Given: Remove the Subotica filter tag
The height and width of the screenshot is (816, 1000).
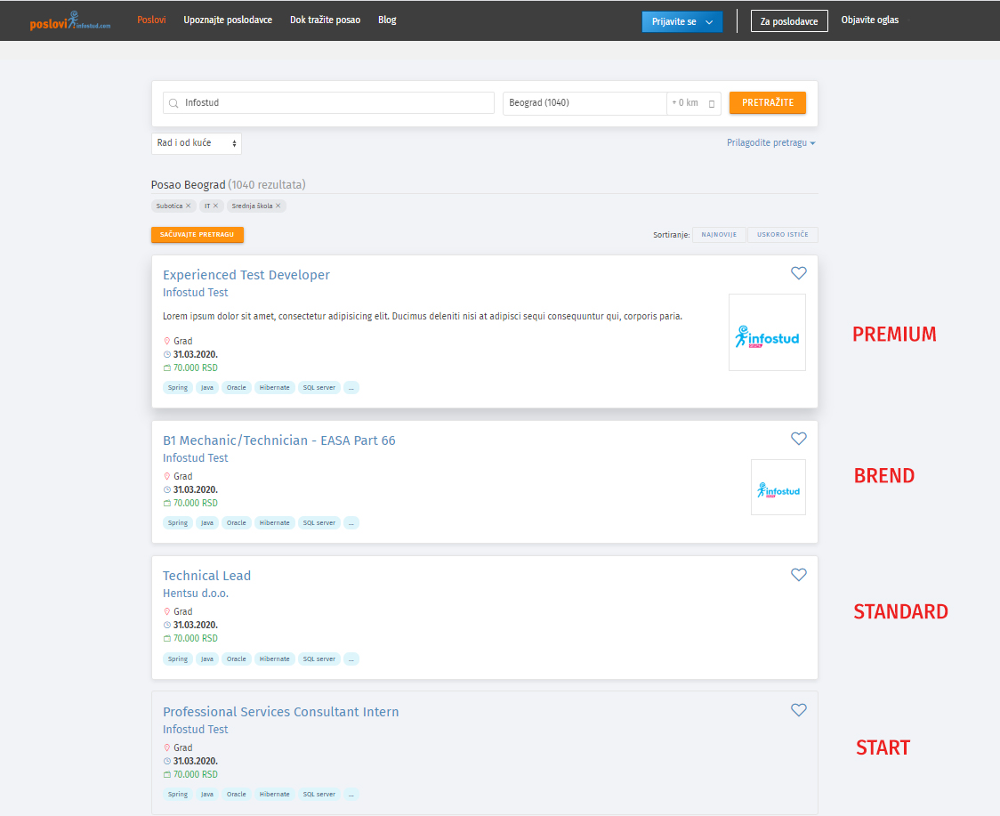Looking at the screenshot, I should (x=188, y=206).
